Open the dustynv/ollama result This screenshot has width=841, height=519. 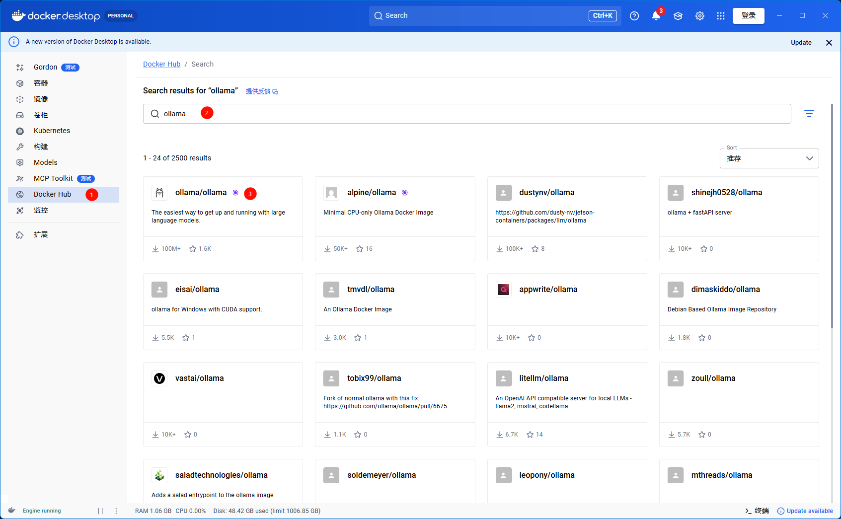click(x=567, y=219)
